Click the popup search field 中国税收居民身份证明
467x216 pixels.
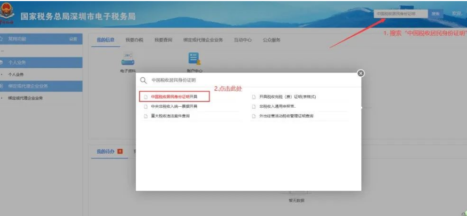[x=173, y=80]
